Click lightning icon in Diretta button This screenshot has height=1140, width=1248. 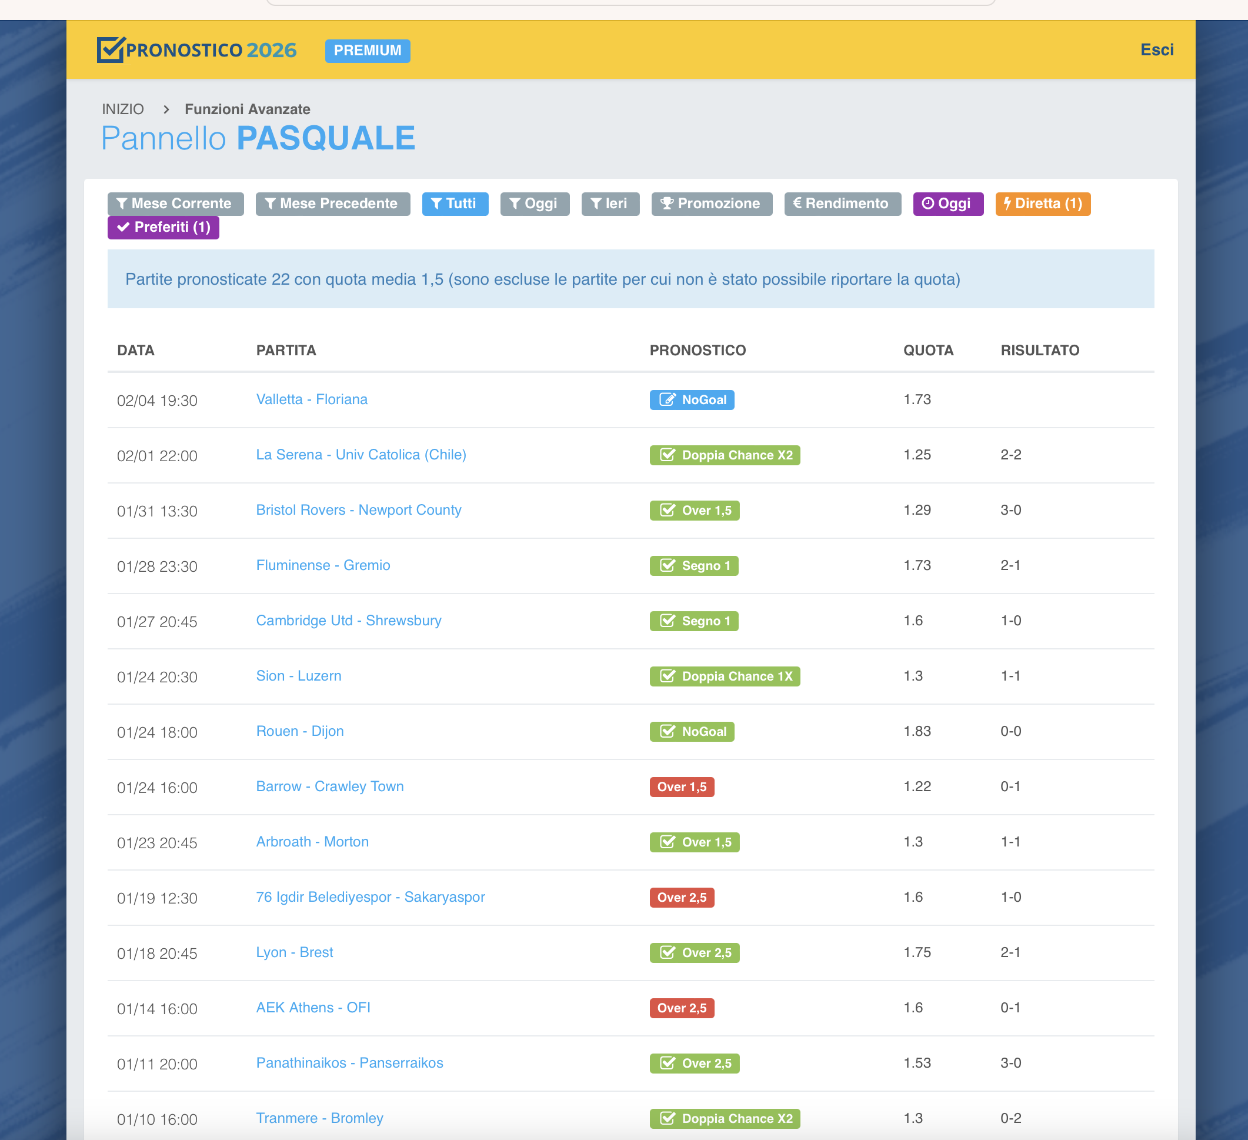point(1007,204)
